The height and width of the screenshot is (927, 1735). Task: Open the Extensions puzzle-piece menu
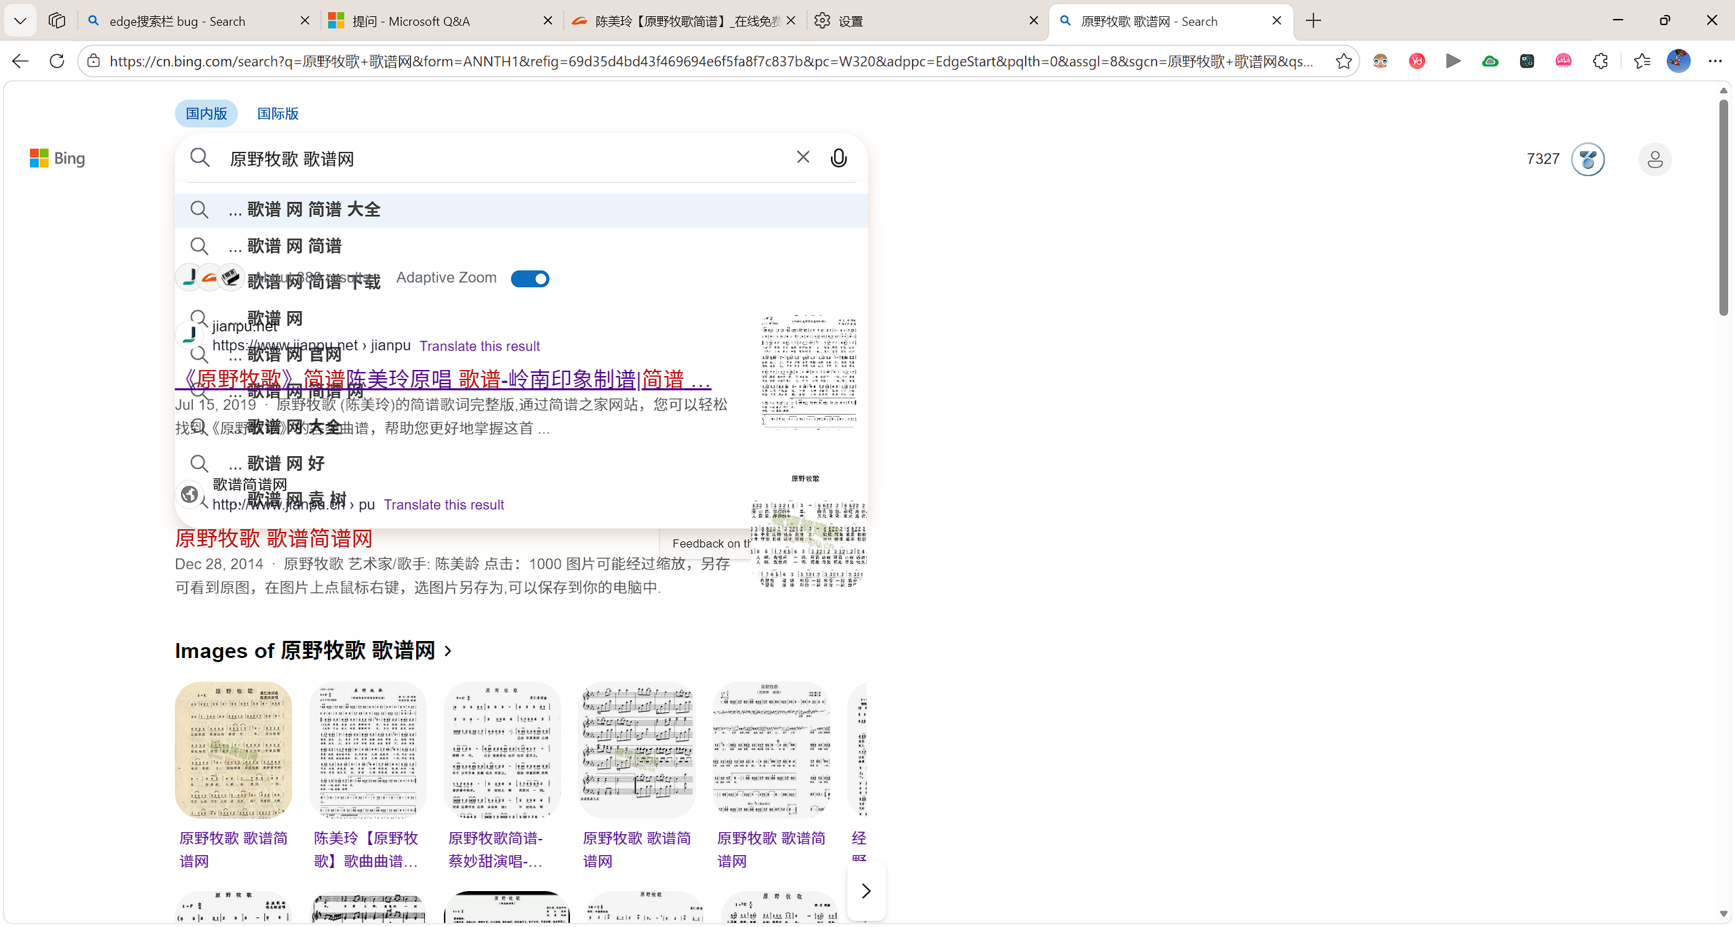pos(1600,61)
